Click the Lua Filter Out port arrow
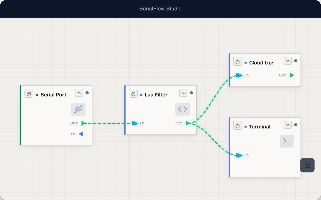 click(188, 123)
